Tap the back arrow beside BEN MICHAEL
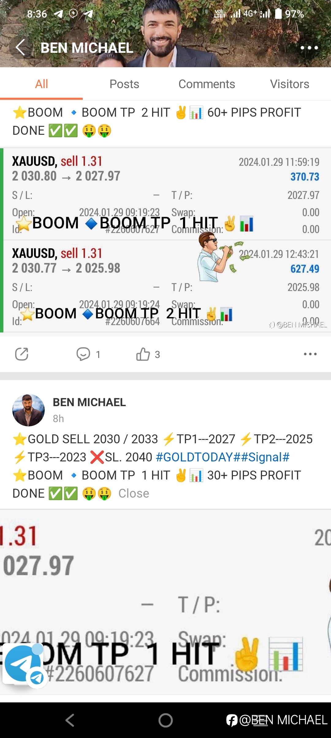The height and width of the screenshot is (738, 331). (x=20, y=48)
